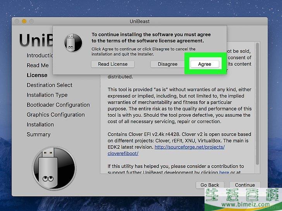Click the bold agreement heading text

click(151, 37)
